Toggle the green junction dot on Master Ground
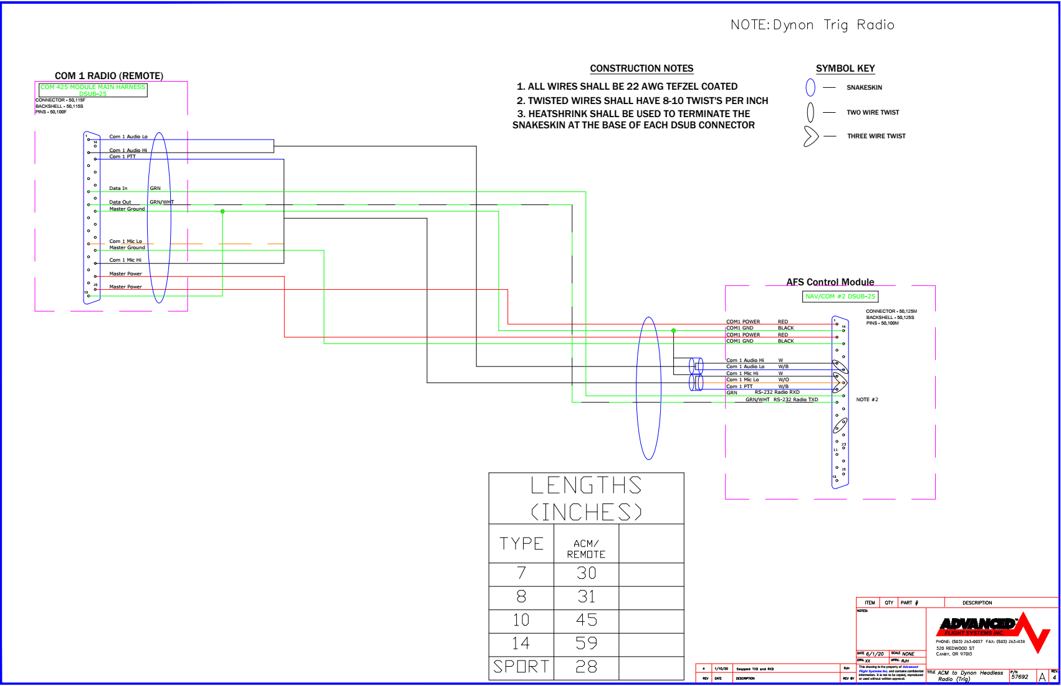 pos(223,211)
